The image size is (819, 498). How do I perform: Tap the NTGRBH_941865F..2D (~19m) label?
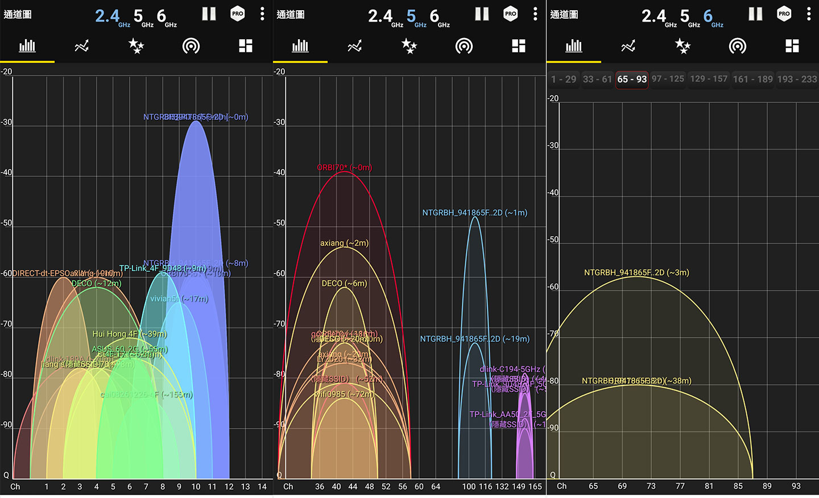click(474, 339)
